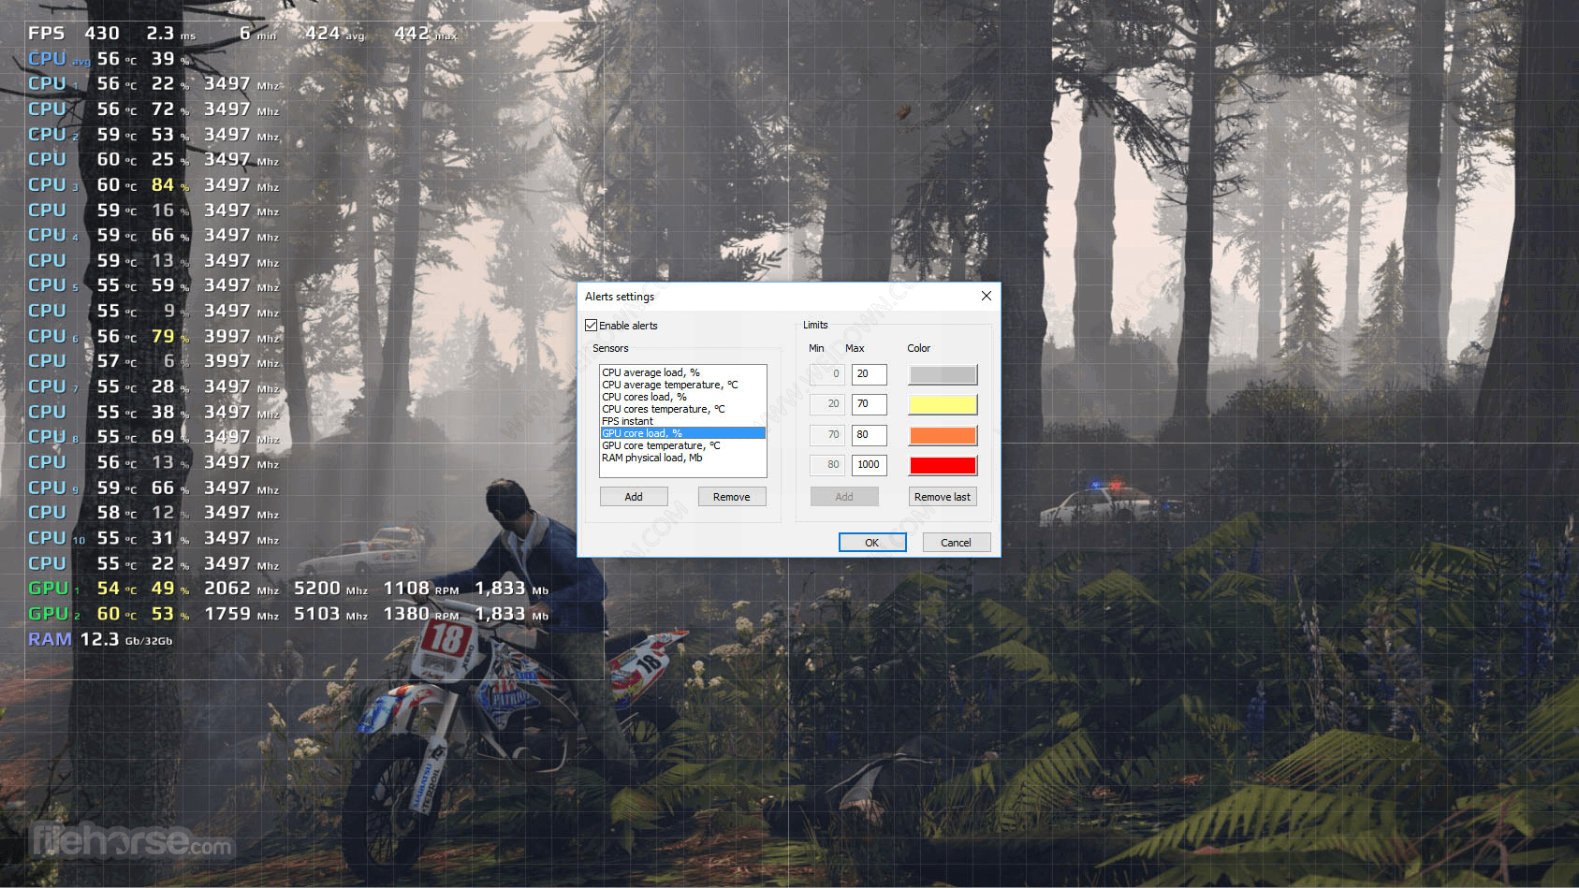The image size is (1579, 888).
Task: Cancel the Alerts settings dialog
Action: click(x=956, y=543)
